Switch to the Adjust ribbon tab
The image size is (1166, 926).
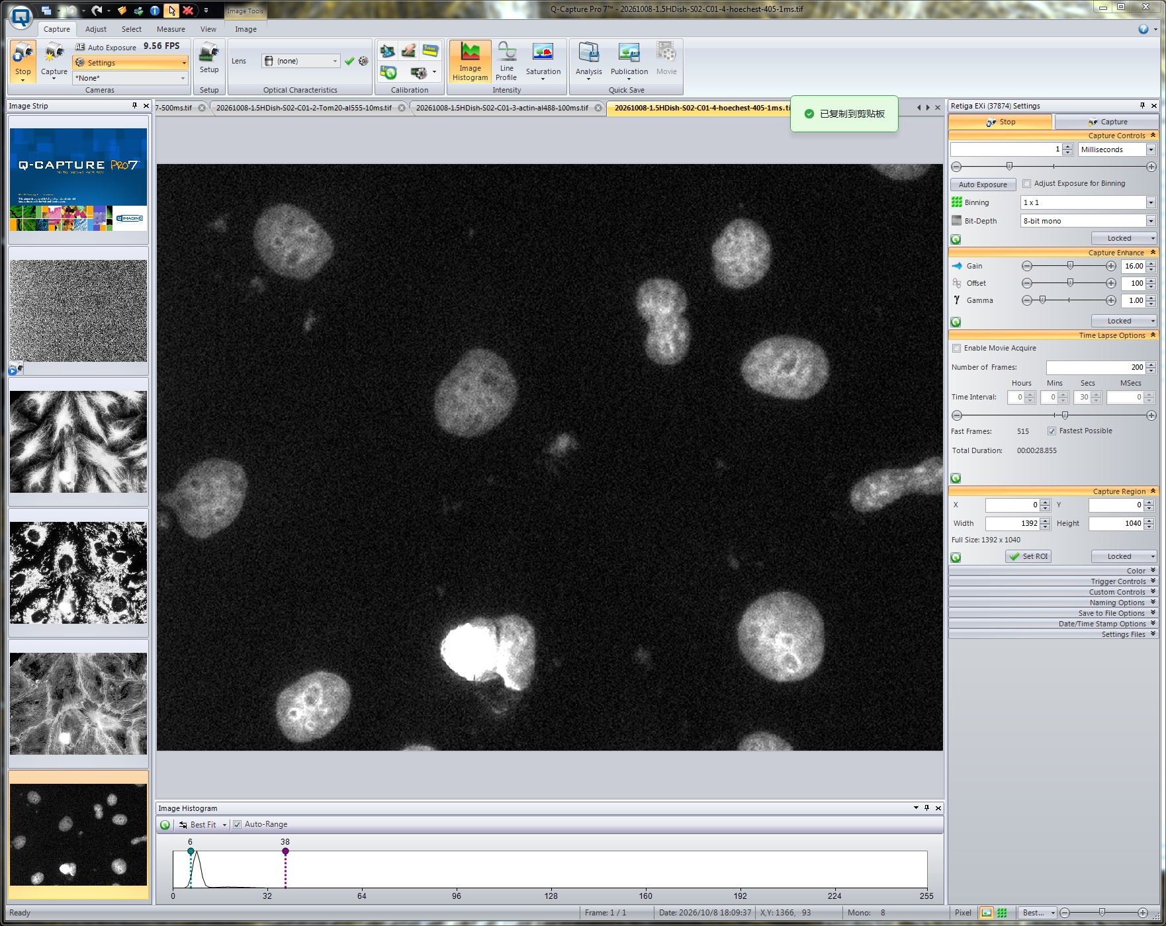point(96,29)
